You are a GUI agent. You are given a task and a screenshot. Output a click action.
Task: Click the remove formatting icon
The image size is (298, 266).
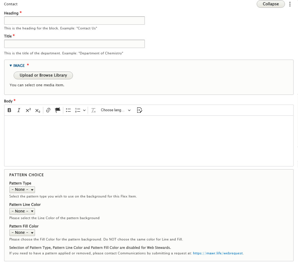coord(93,110)
